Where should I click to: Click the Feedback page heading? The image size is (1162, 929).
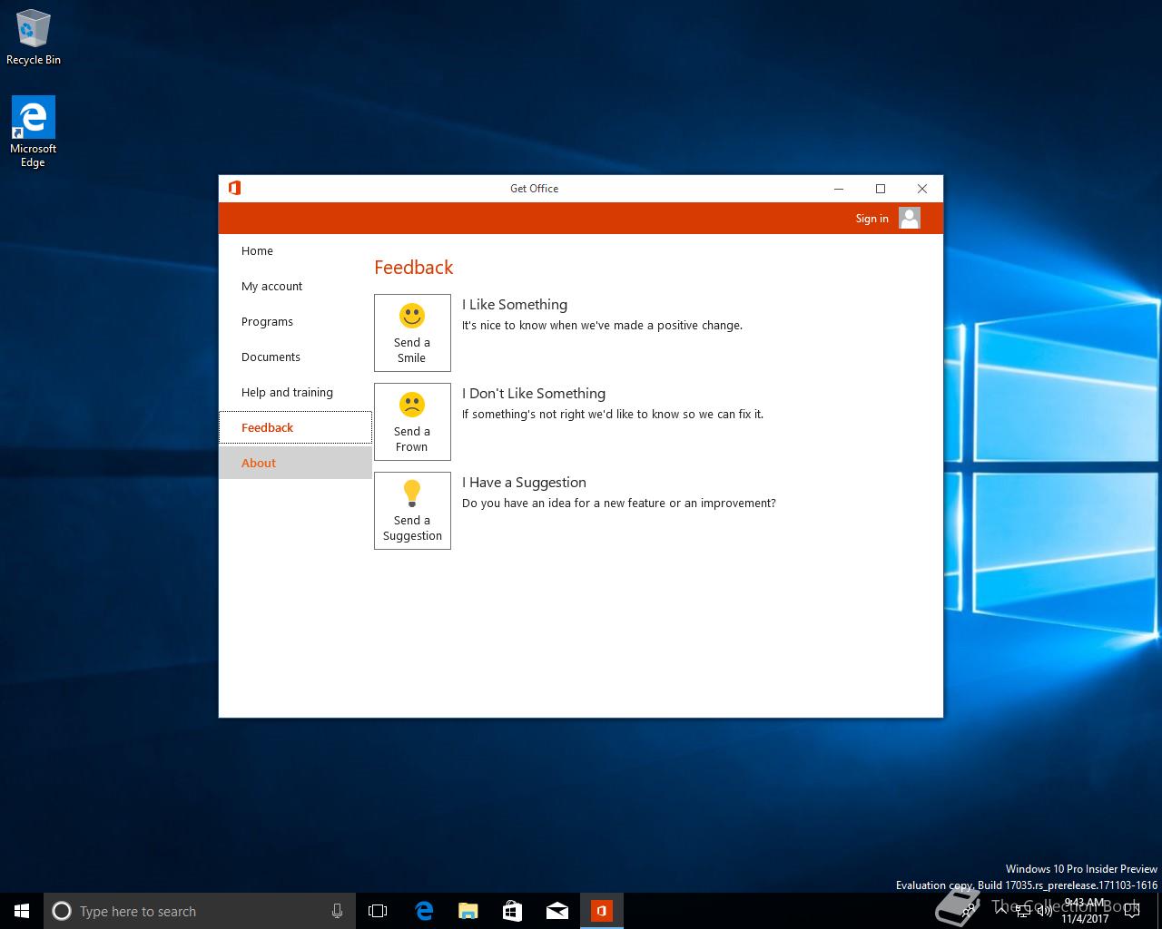(x=414, y=268)
